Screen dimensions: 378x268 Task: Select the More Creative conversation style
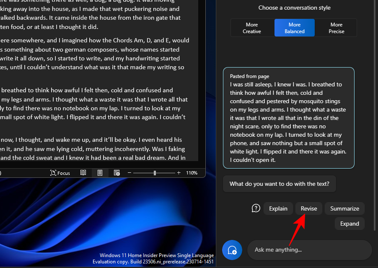[251, 28]
